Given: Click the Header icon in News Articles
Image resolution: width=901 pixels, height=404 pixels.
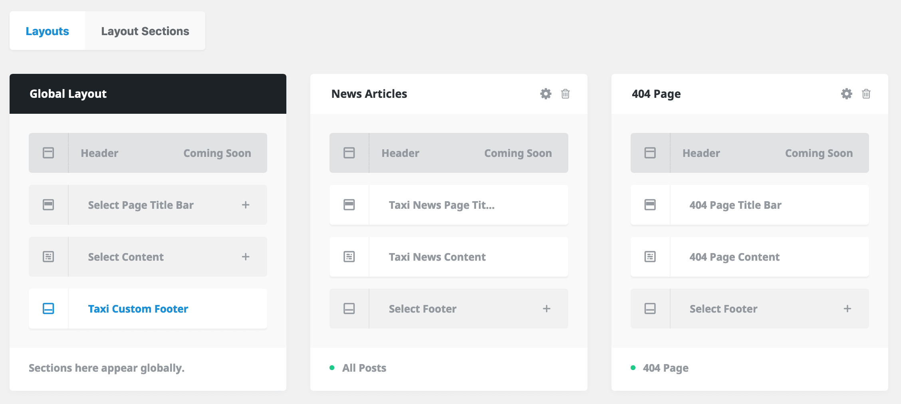Looking at the screenshot, I should (349, 153).
